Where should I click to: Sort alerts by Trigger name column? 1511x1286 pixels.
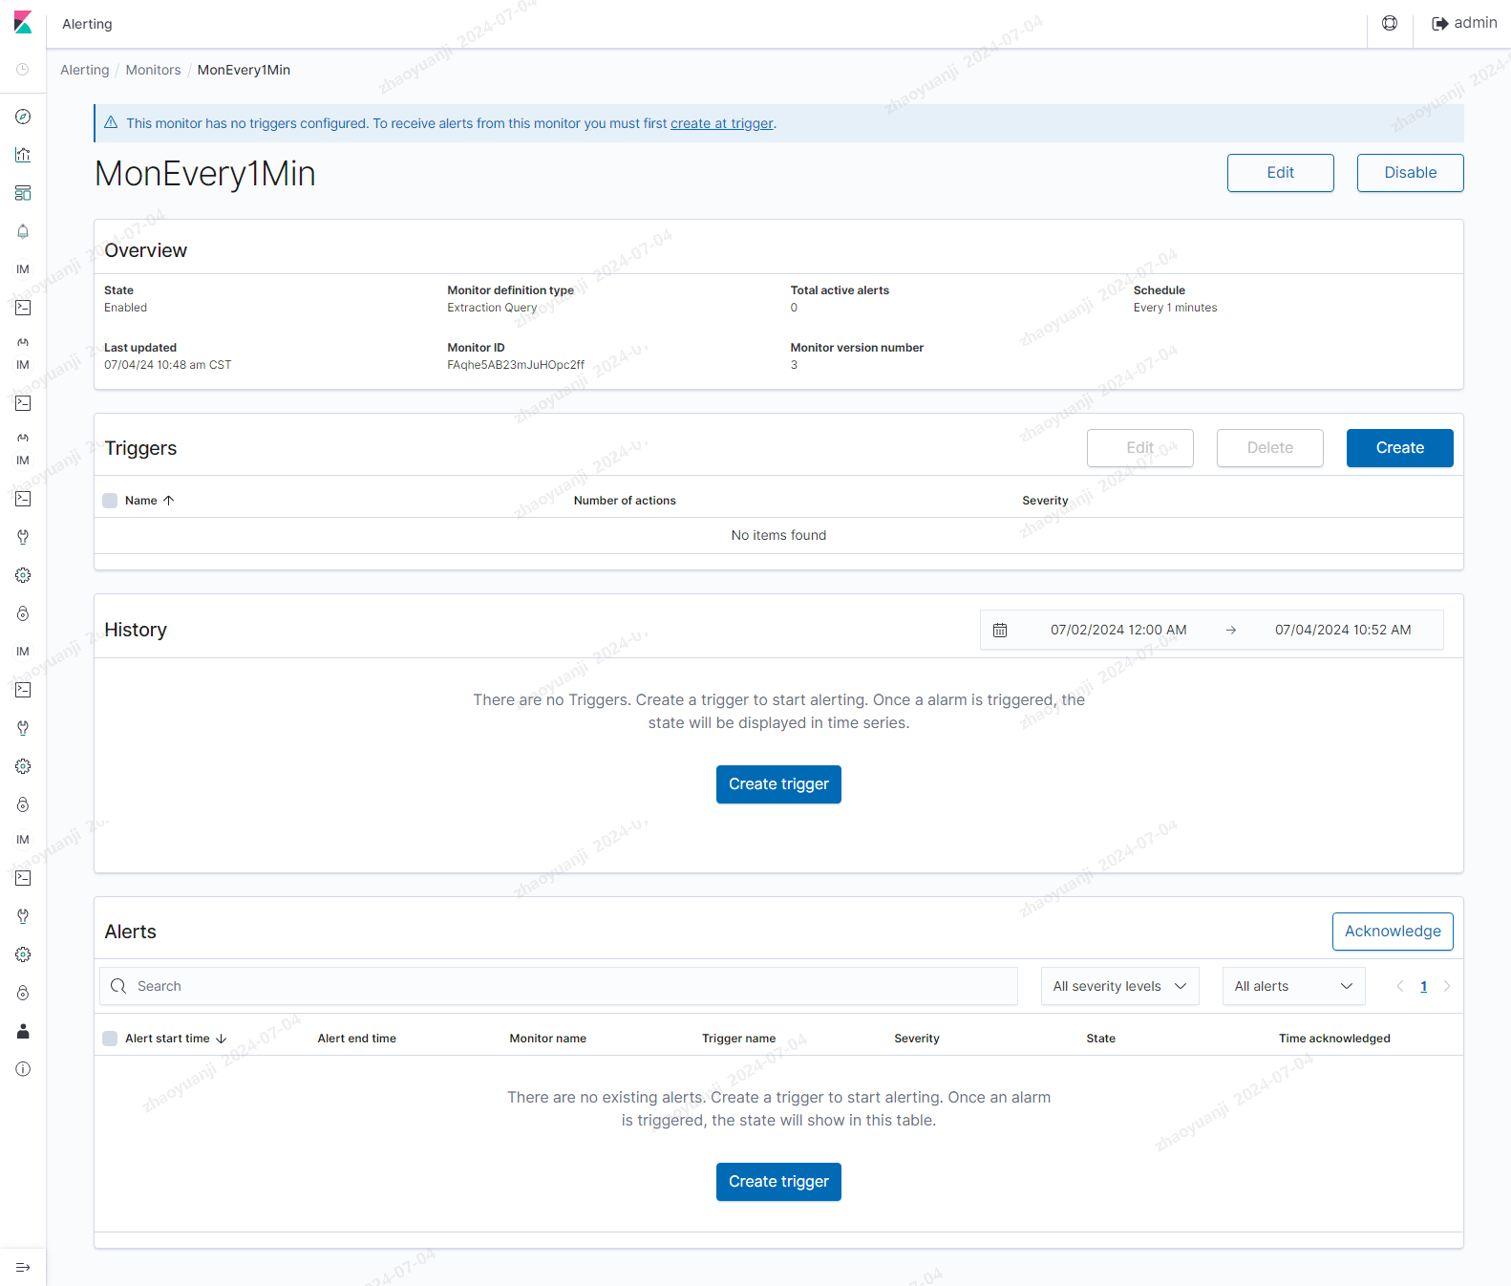[x=738, y=1039]
